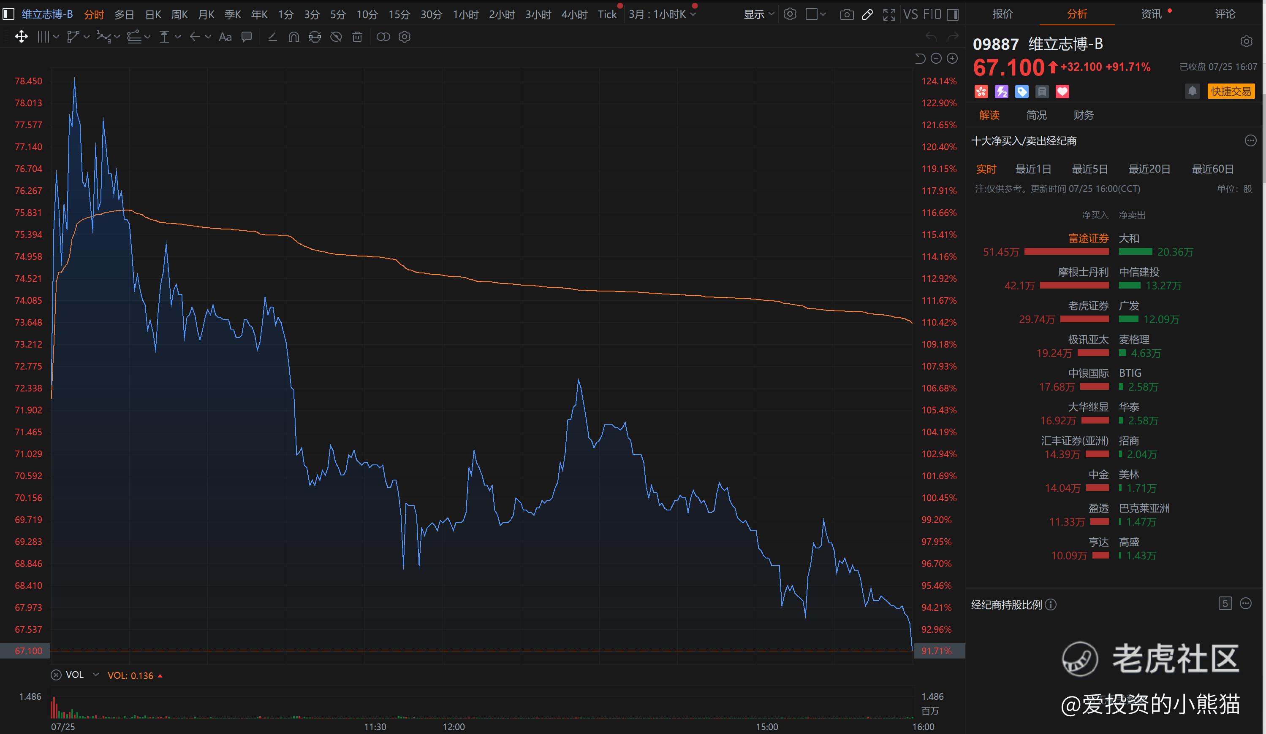Image resolution: width=1266 pixels, height=734 pixels.
Task: Select the wave pattern drawing tool
Action: [x=103, y=37]
